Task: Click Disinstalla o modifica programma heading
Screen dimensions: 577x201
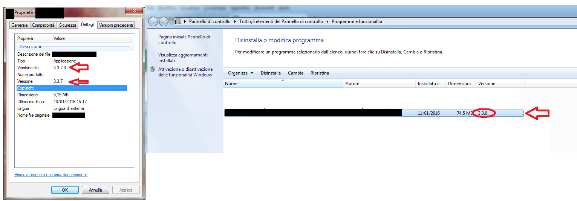Action: [x=279, y=40]
